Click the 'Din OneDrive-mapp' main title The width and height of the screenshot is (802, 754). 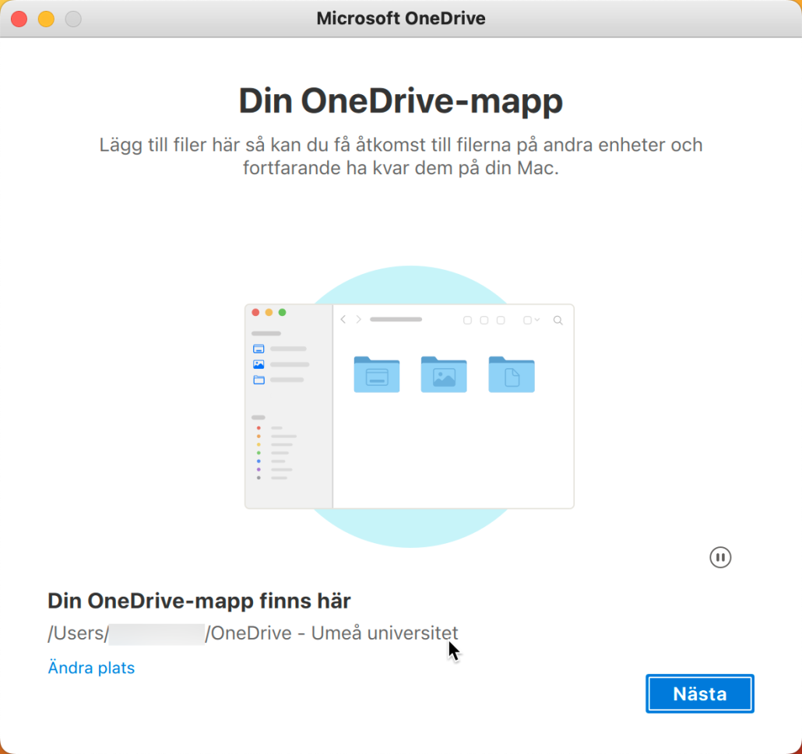pos(400,100)
